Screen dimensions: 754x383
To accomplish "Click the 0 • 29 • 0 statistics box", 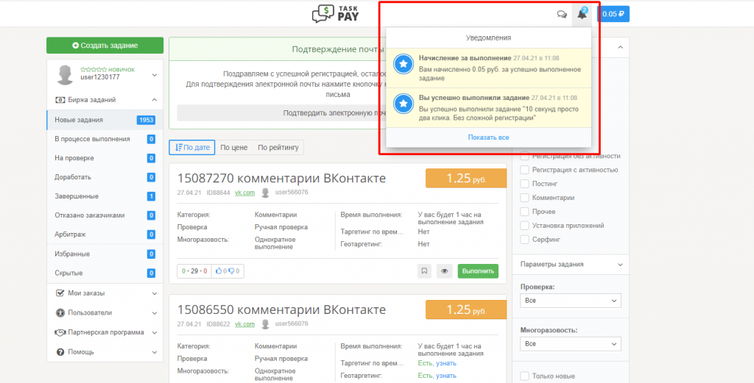I will pyautogui.click(x=194, y=271).
